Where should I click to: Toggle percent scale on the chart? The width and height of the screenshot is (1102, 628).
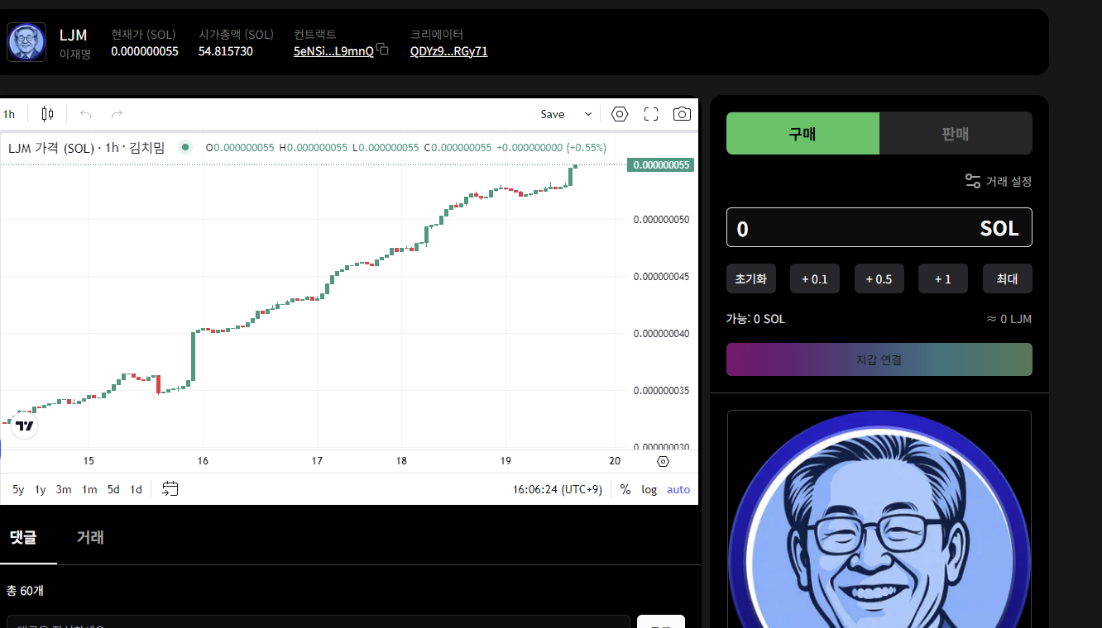tap(625, 489)
